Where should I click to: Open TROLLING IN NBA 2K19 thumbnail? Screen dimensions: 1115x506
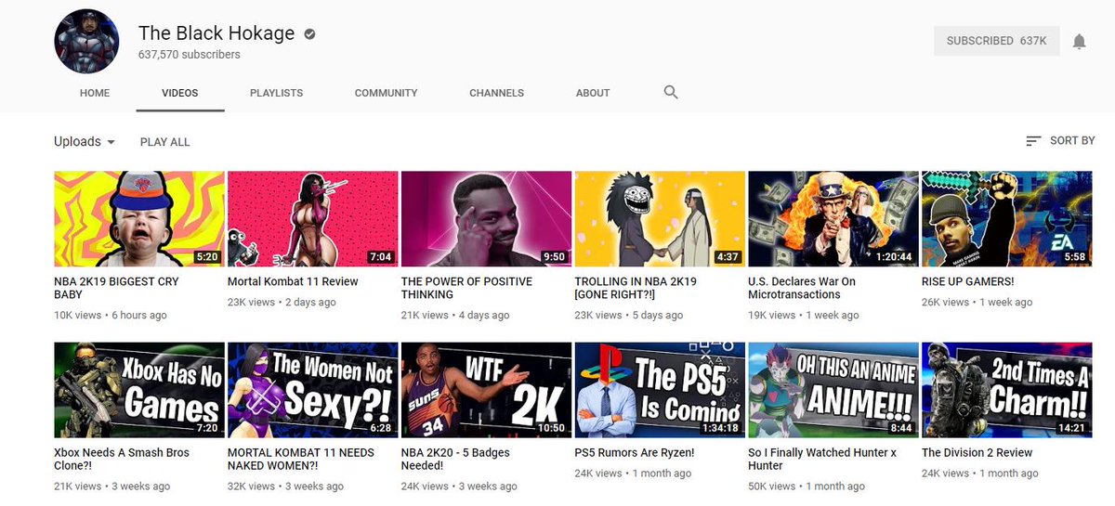660,219
